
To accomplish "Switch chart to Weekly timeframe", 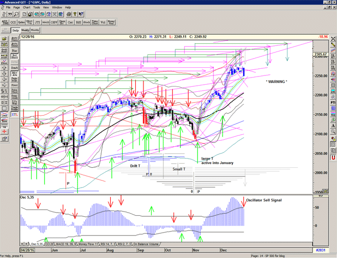I will point(25,30).
